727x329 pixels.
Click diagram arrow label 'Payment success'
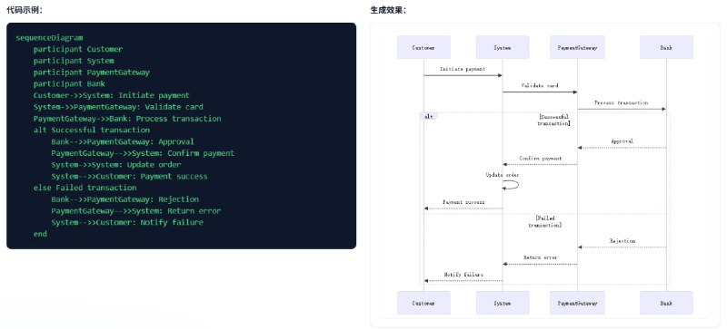tap(463, 202)
